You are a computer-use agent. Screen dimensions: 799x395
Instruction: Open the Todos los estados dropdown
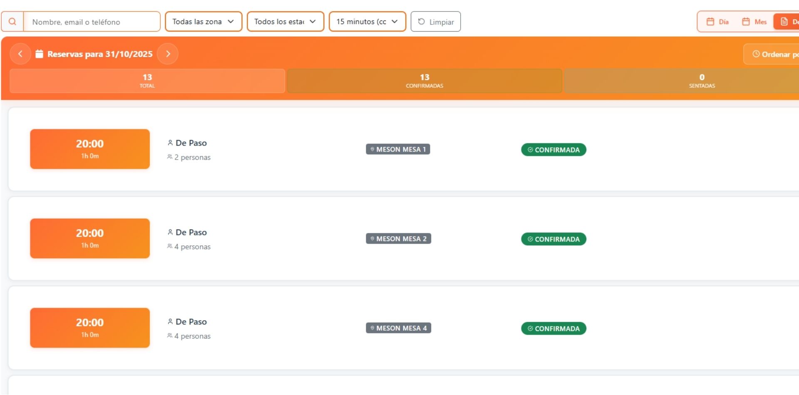(x=285, y=22)
